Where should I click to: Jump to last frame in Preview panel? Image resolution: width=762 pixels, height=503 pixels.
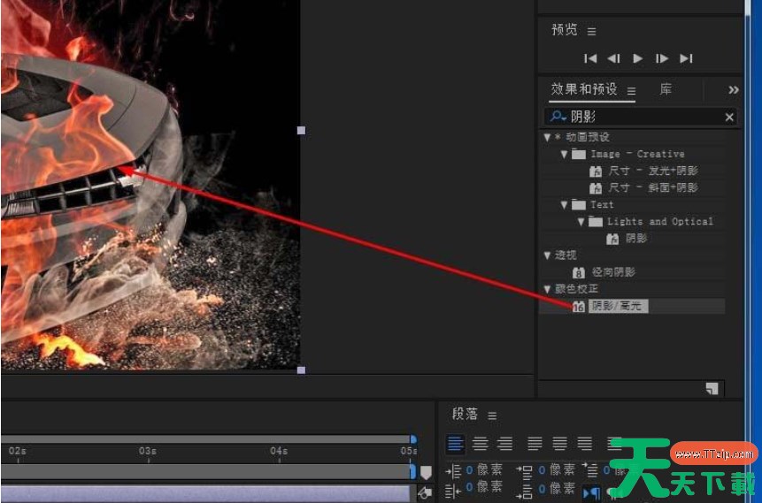686,58
